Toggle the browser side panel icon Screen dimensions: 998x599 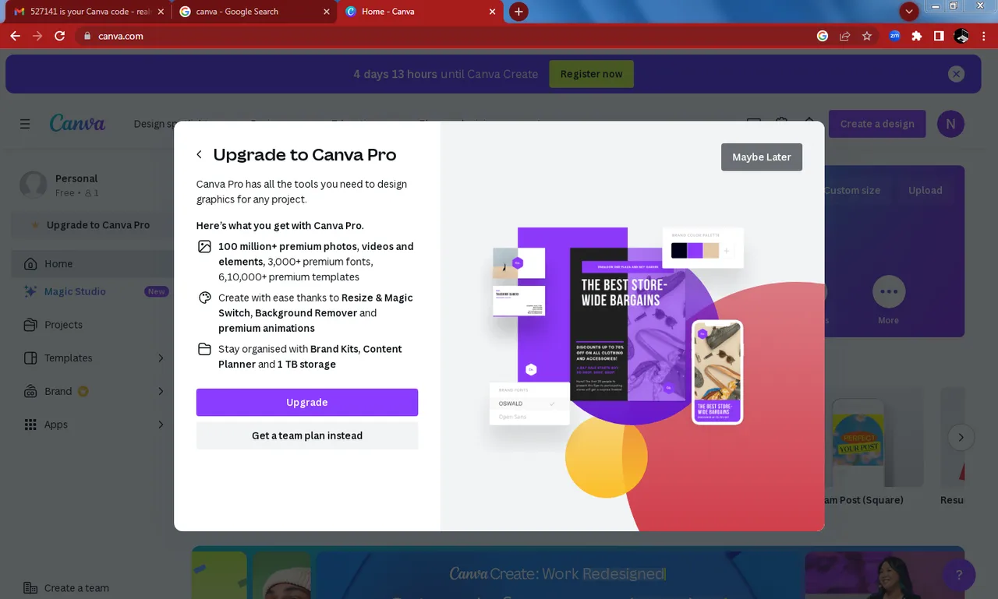939,36
